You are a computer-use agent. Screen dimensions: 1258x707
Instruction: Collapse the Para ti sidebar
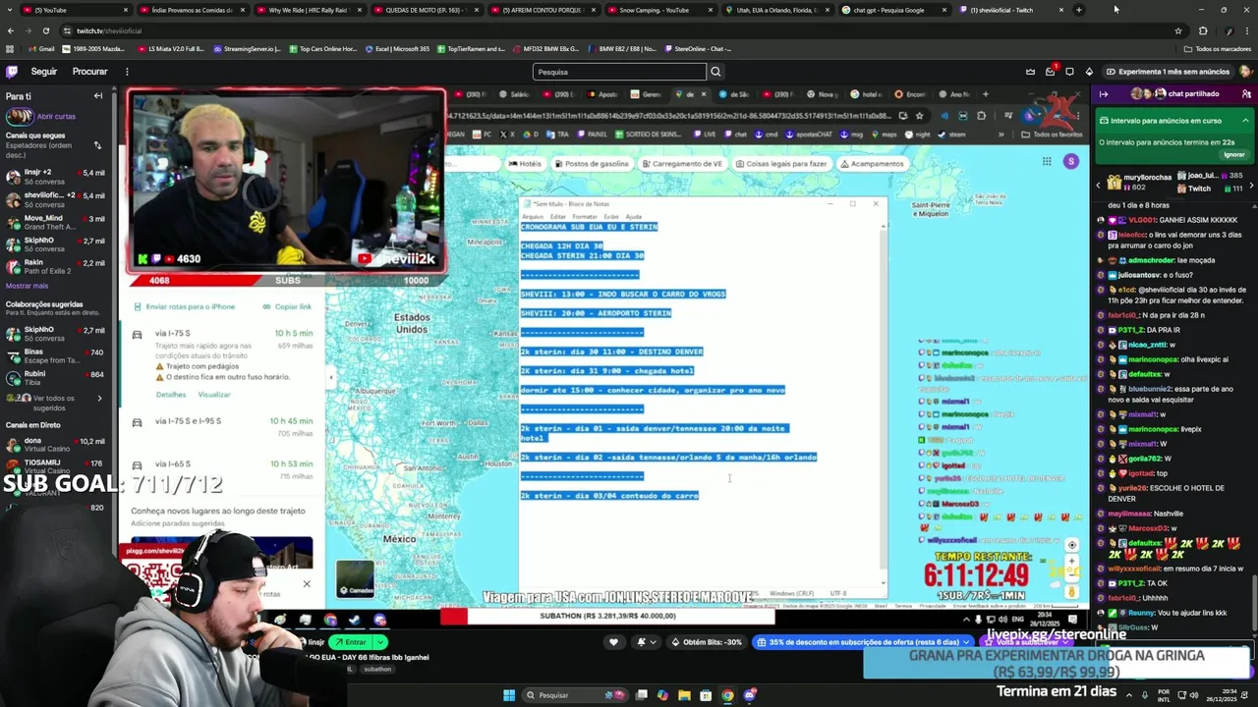98,96
